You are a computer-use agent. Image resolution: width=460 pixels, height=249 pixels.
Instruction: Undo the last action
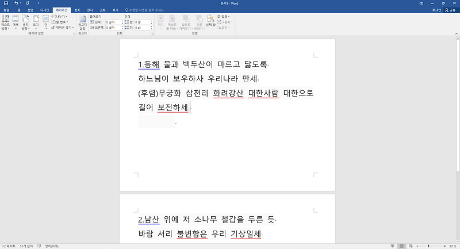pyautogui.click(x=16, y=3)
